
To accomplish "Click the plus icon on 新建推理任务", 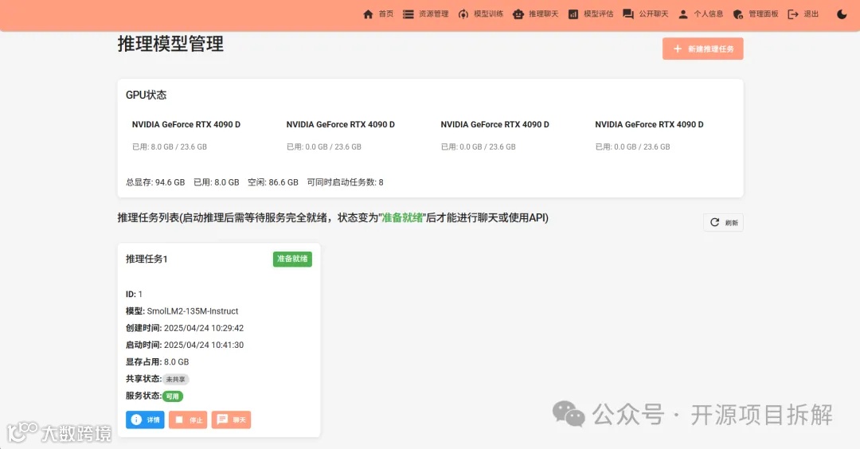I will (678, 49).
